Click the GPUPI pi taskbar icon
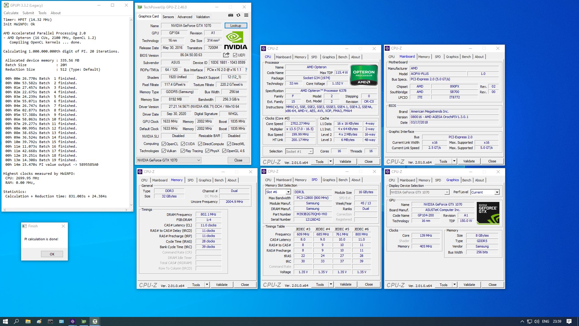579x326 pixels. coord(95,321)
